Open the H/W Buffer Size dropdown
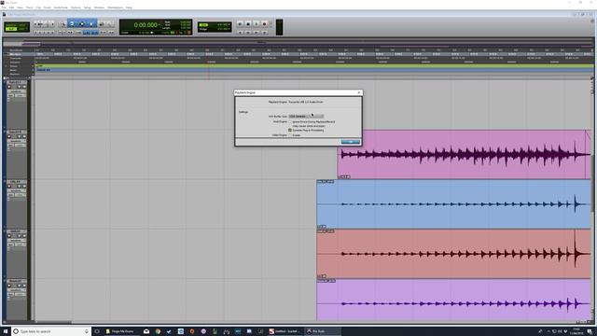This screenshot has width=597, height=336. click(x=306, y=116)
